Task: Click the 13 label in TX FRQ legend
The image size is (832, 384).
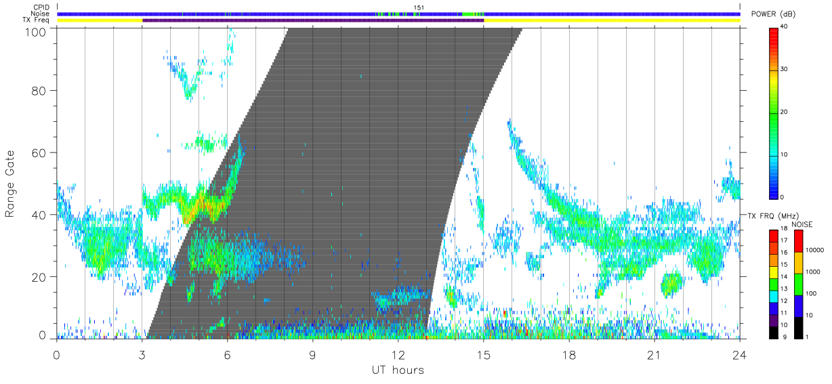Action: (783, 289)
